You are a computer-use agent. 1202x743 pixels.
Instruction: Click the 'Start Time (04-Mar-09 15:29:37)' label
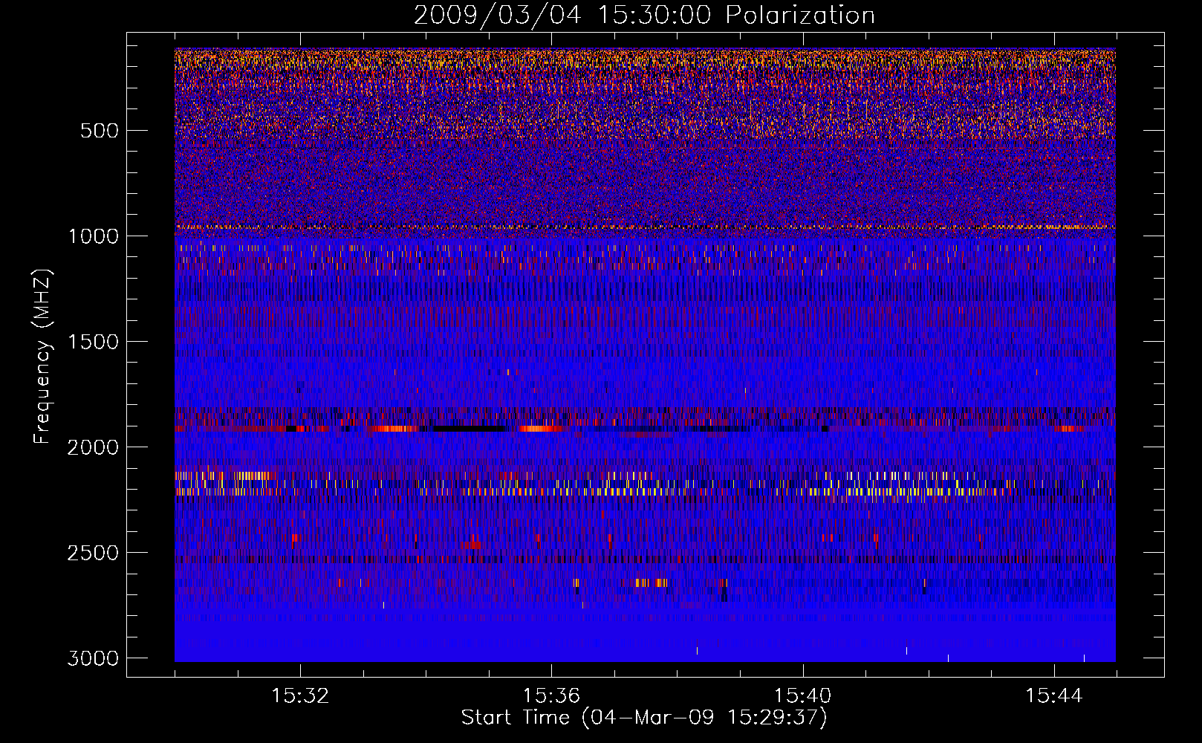click(x=644, y=718)
